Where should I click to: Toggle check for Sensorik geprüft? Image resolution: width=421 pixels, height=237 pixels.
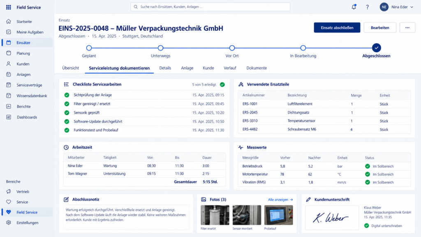pyautogui.click(x=67, y=113)
